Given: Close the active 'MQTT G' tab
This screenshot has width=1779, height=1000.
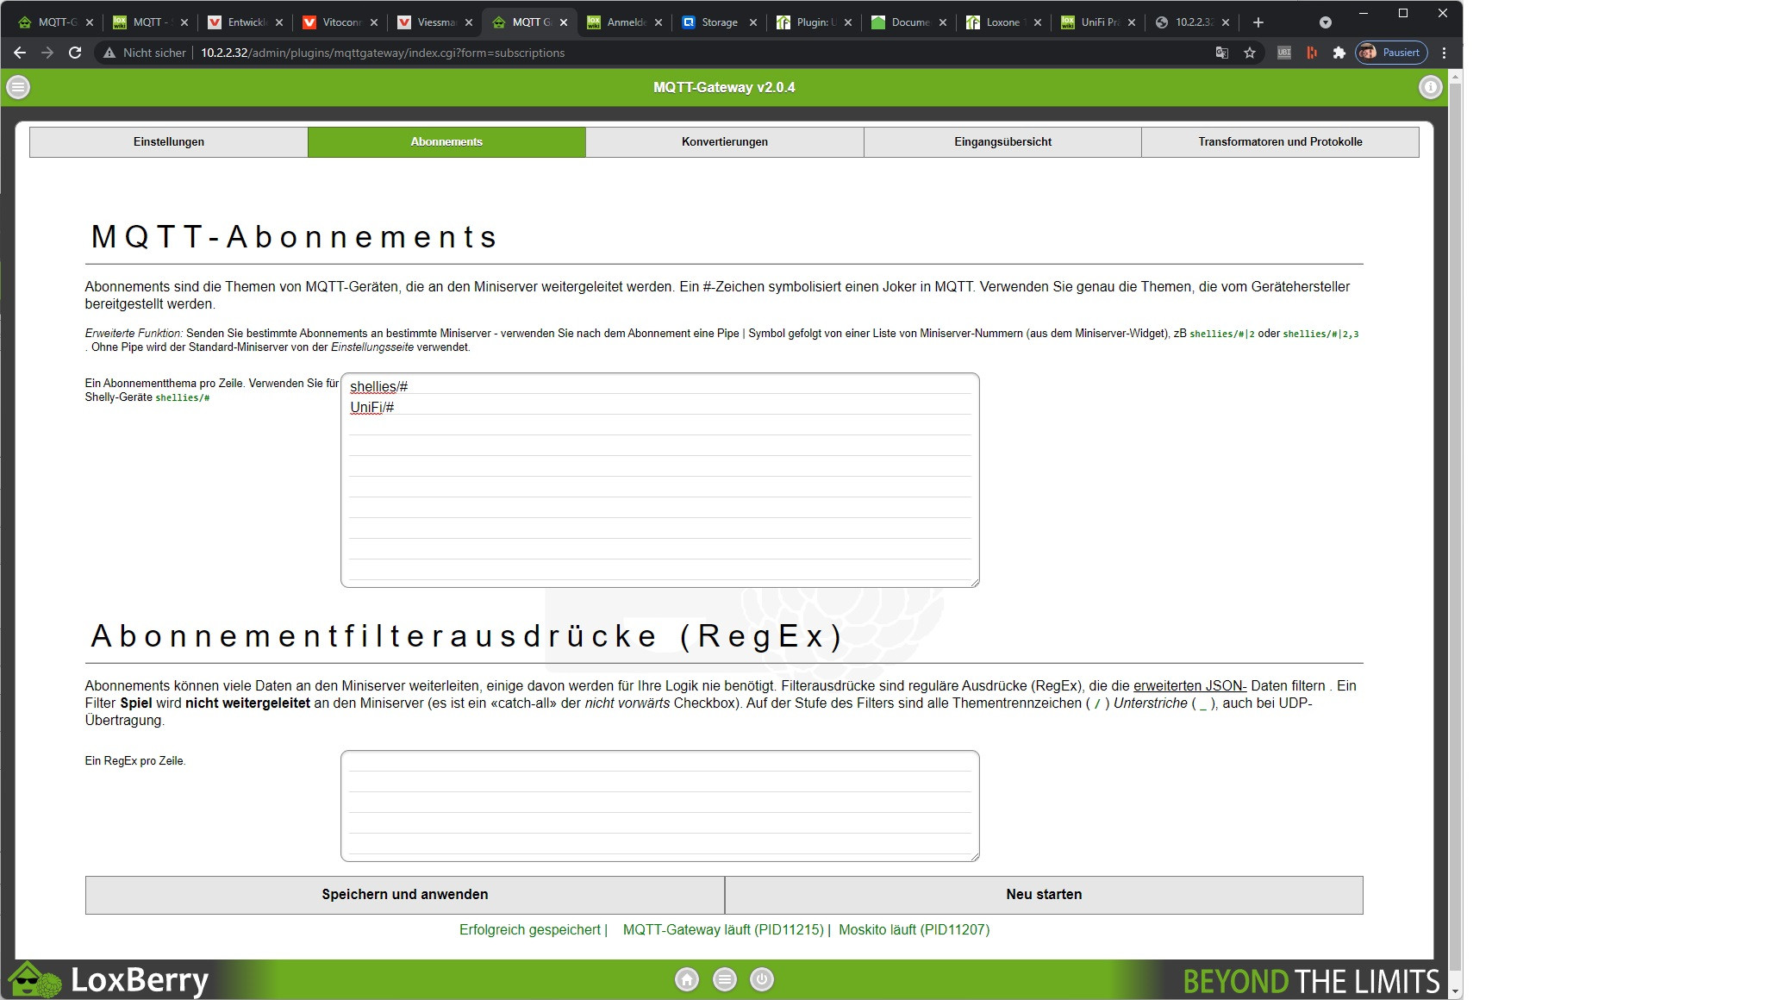Looking at the screenshot, I should coord(564,22).
